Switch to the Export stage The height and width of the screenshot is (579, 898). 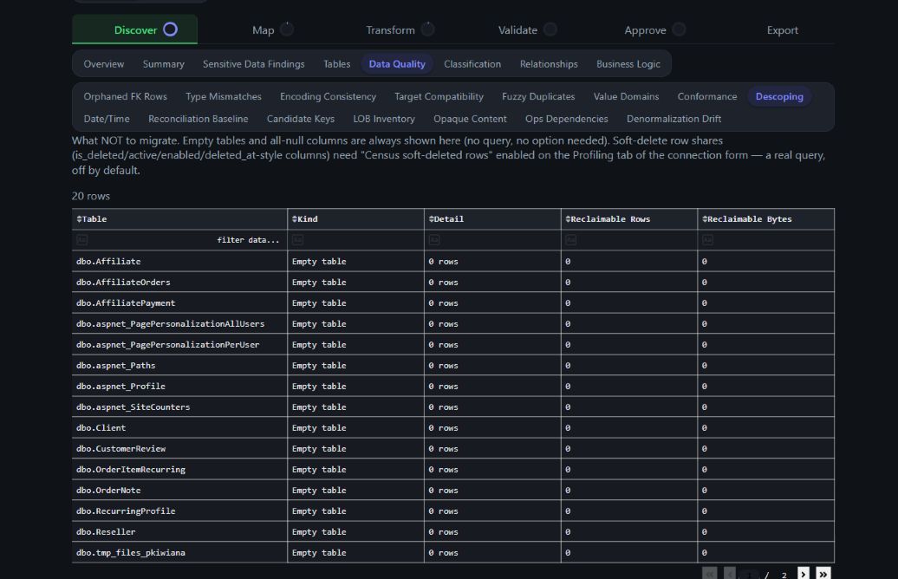click(x=783, y=30)
